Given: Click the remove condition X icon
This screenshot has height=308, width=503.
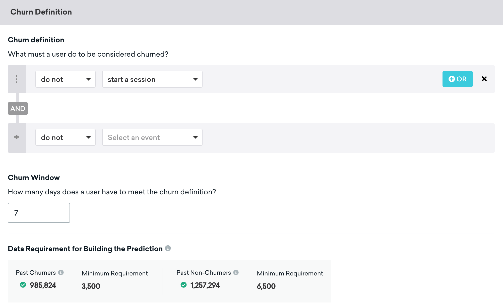Looking at the screenshot, I should coord(485,79).
